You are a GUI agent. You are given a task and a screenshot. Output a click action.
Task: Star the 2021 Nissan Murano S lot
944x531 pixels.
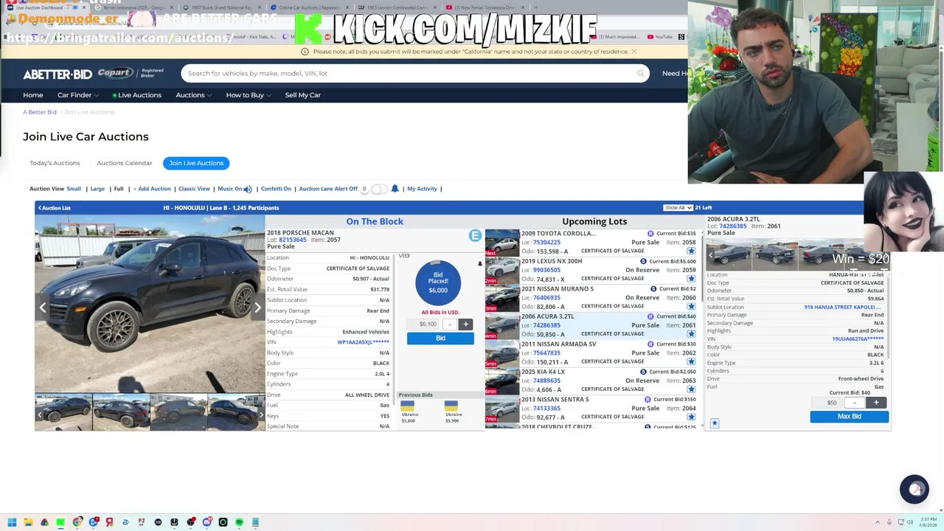point(691,306)
